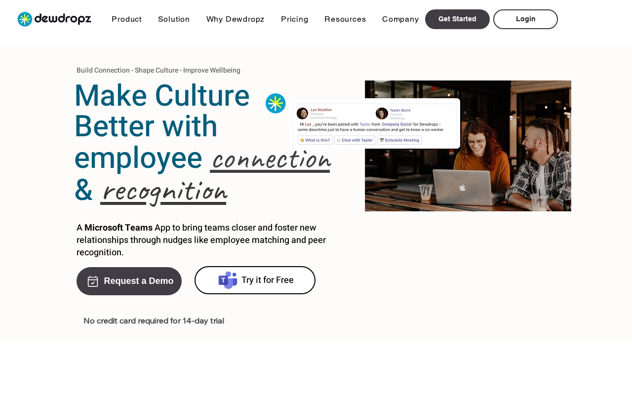The image size is (632, 395).
Task: Open the Product menu
Action: [x=126, y=19]
